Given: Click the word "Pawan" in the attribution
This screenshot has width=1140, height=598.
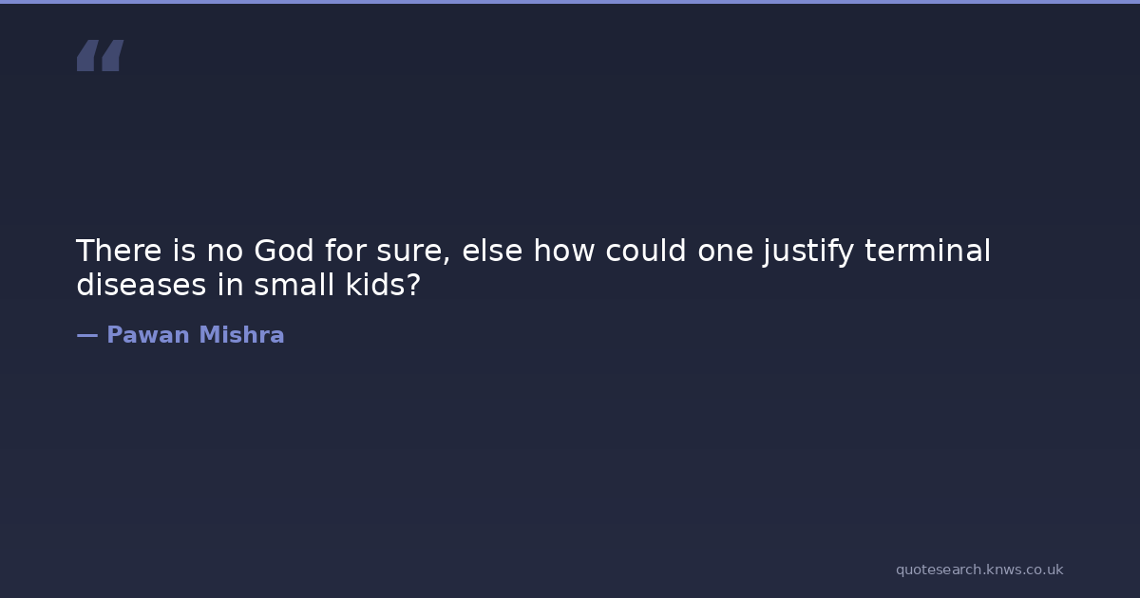Looking at the screenshot, I should click(147, 335).
